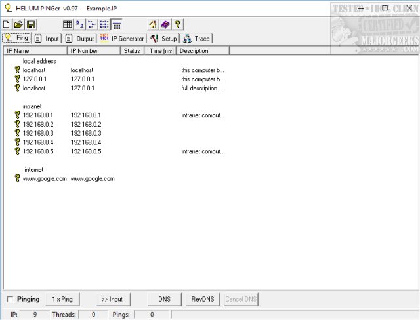
Task: Save the current IP list
Action: click(x=31, y=25)
